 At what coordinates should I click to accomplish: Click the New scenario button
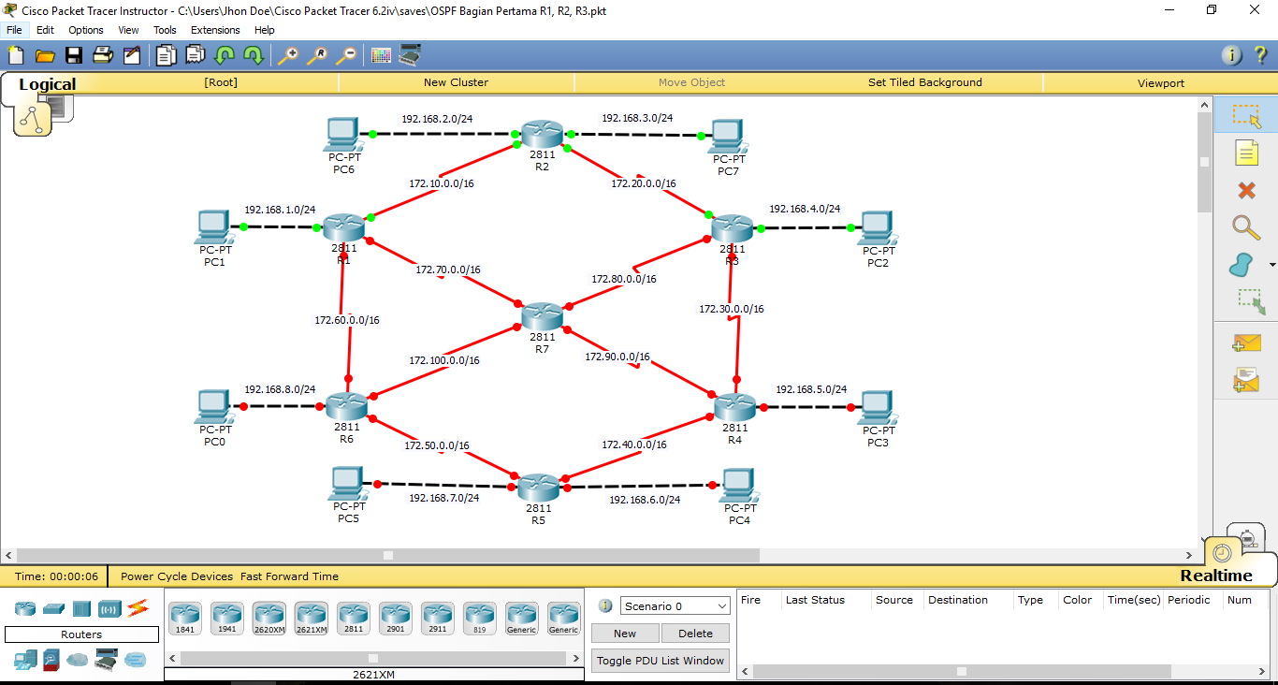point(624,633)
